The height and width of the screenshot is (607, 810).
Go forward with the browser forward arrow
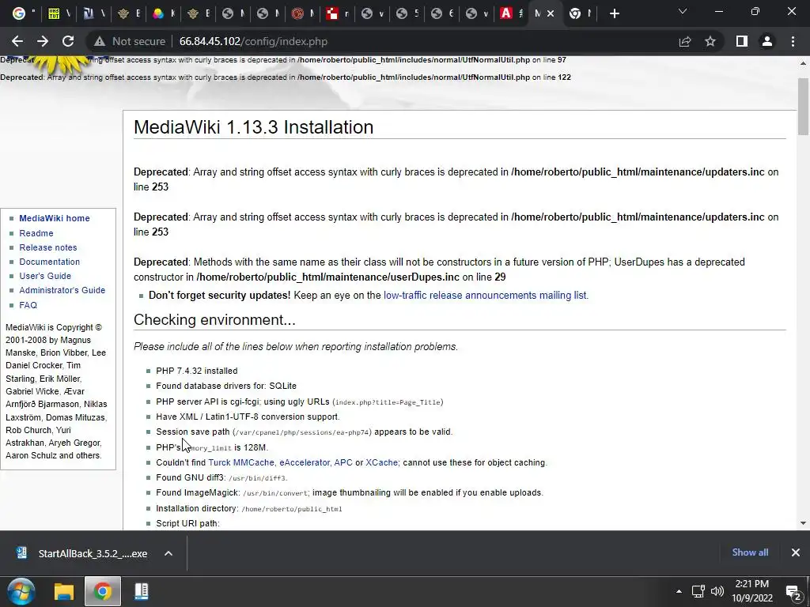[x=43, y=41]
